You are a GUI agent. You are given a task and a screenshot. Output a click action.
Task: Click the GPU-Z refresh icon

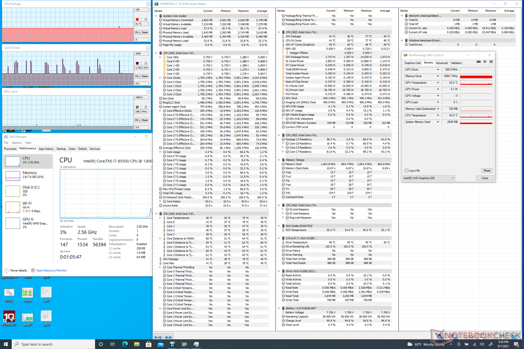[x=485, y=62]
